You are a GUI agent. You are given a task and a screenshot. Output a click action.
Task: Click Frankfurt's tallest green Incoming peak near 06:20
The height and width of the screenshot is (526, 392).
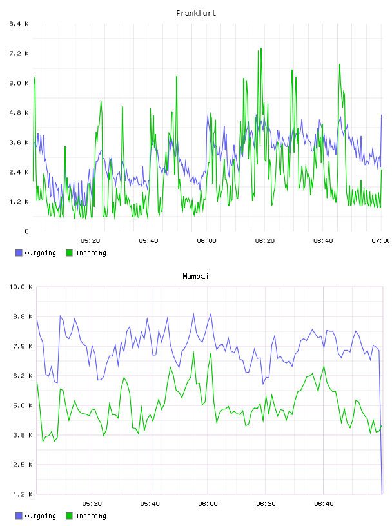click(261, 50)
